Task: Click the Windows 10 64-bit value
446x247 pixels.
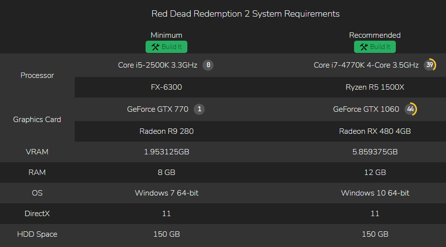Action: pos(375,193)
